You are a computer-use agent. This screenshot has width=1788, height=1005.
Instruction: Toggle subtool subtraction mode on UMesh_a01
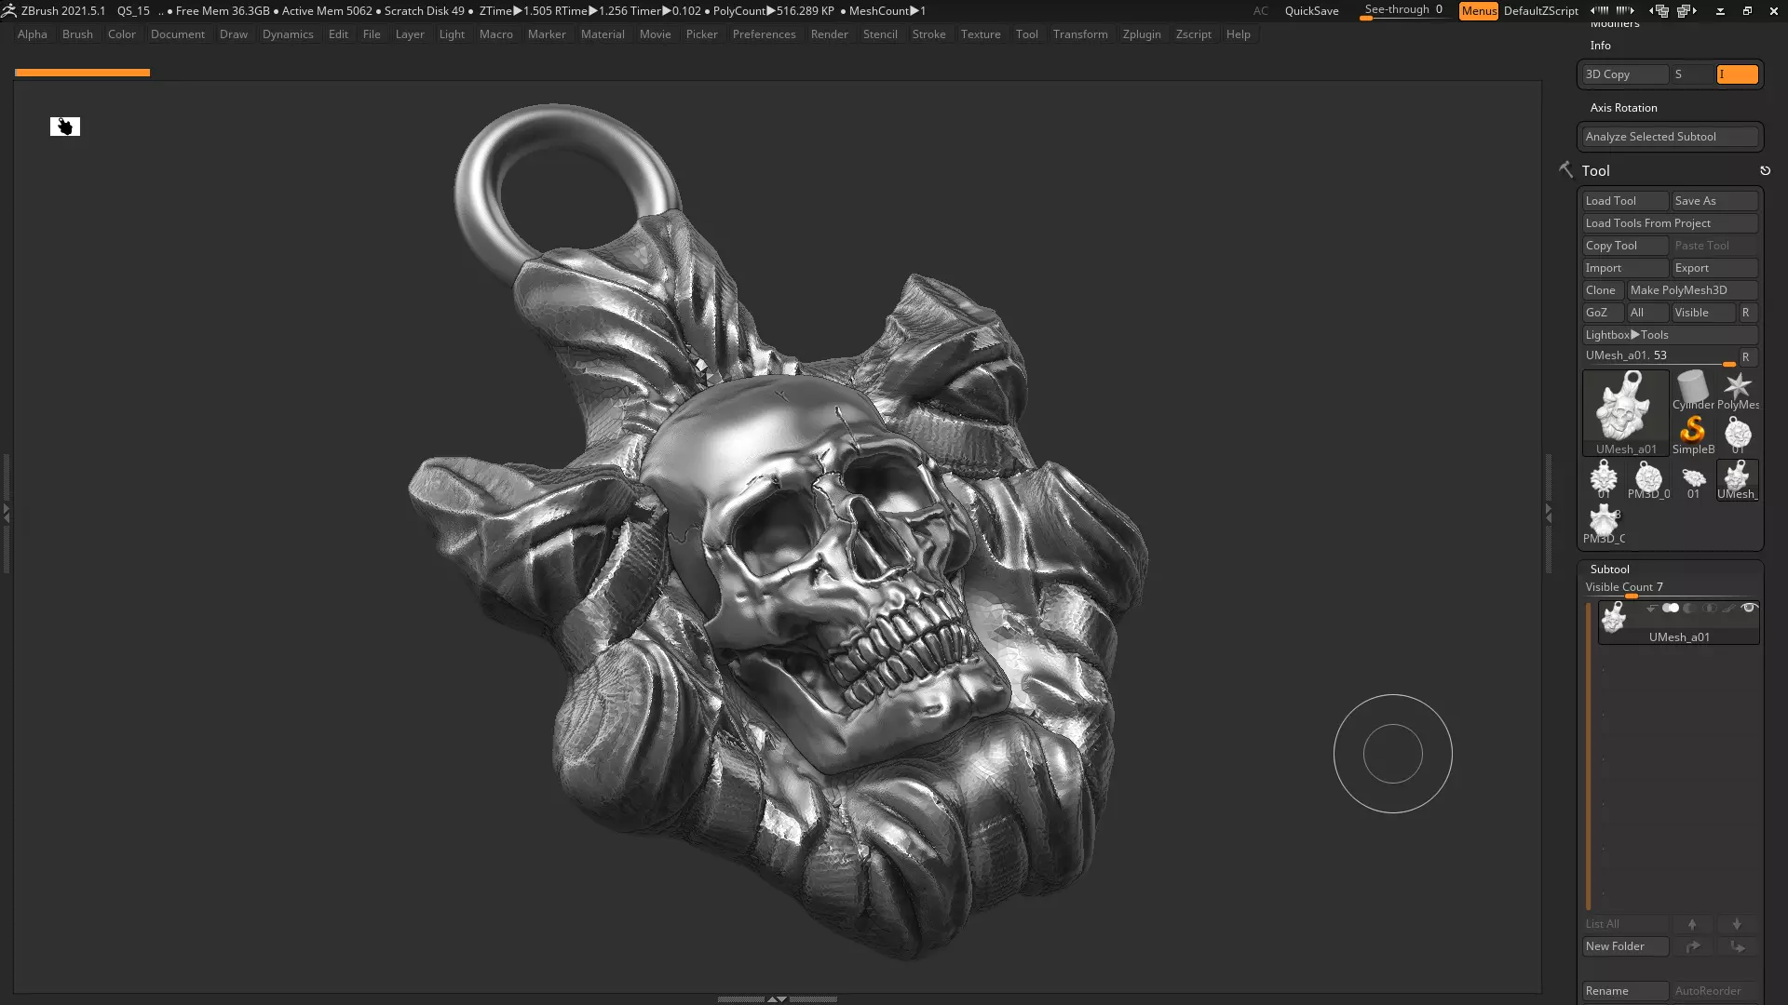pyautogui.click(x=1689, y=609)
